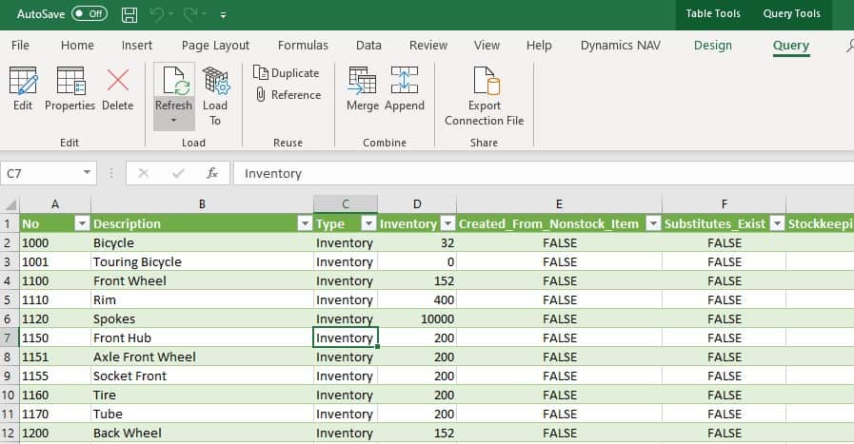
Task: Click the Load To icon
Action: 216,81
